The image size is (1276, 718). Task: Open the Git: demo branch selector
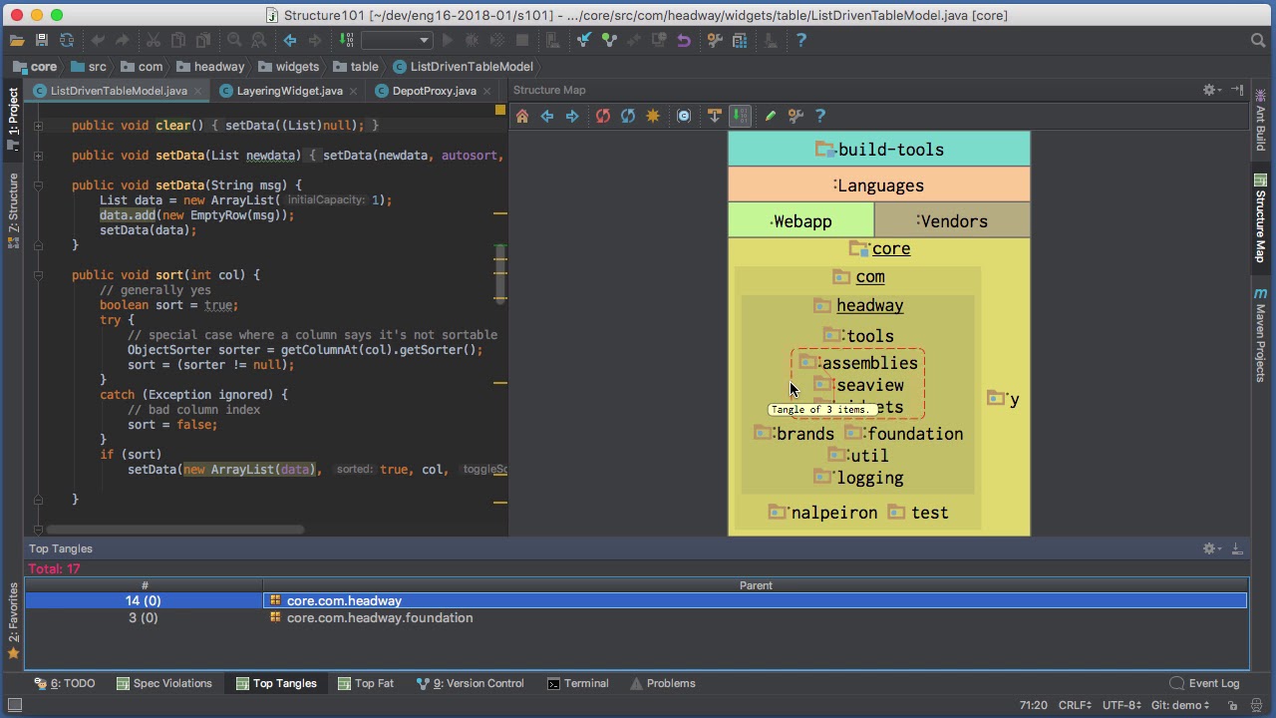coord(1180,705)
